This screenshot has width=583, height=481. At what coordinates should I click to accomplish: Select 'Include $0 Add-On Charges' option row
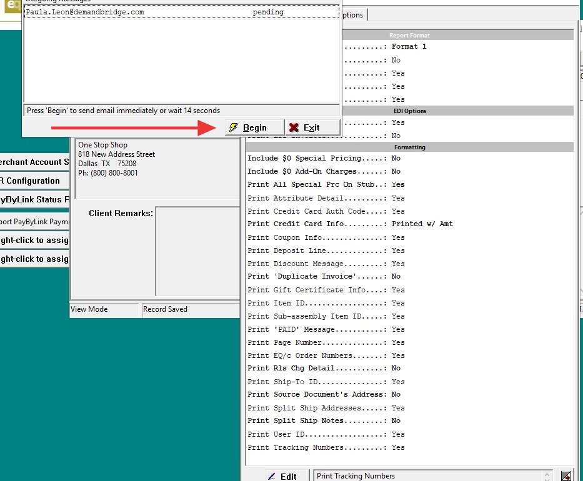pyautogui.click(x=409, y=171)
